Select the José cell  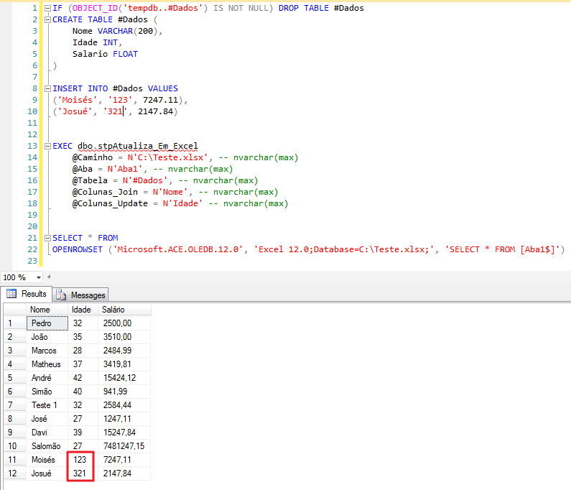(x=47, y=419)
